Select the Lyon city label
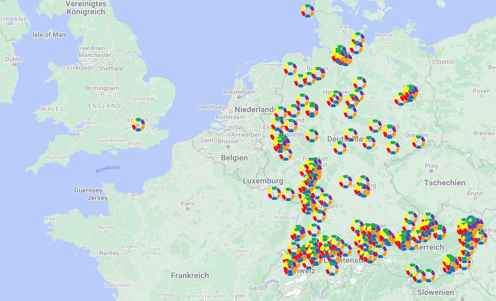Screen dimensions: 496x301 coord(237,296)
